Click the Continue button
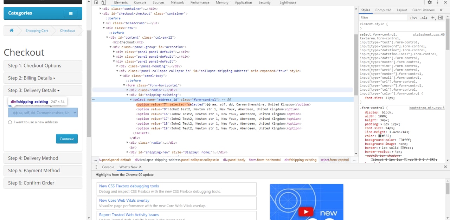The width and height of the screenshot is (450, 220). [x=67, y=139]
